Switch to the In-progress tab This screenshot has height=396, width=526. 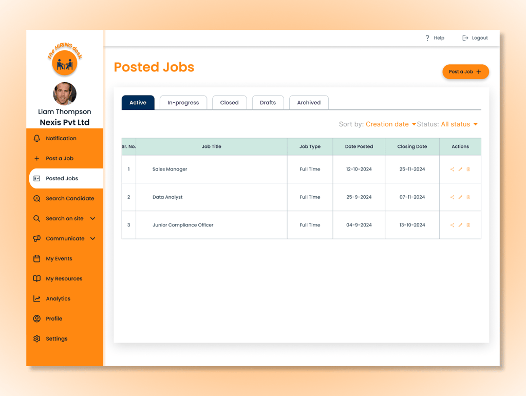[183, 103]
